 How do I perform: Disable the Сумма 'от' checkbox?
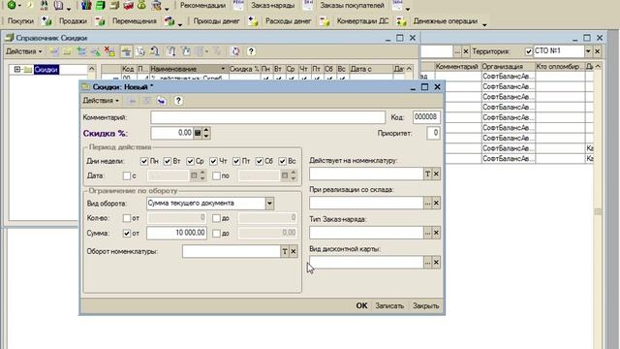127,234
